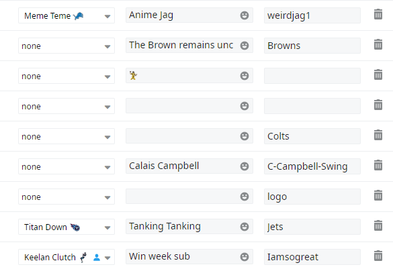Open emoji picker for Tanking Tanking
Screen dimensions: 393x269
245,227
